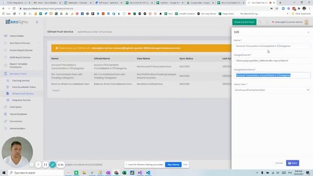
Task: Open Excel from the taskbar
Action: (x=124, y=173)
